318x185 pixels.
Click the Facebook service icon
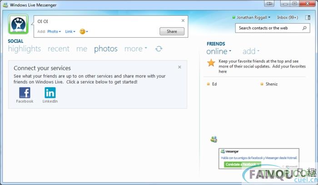(x=25, y=93)
